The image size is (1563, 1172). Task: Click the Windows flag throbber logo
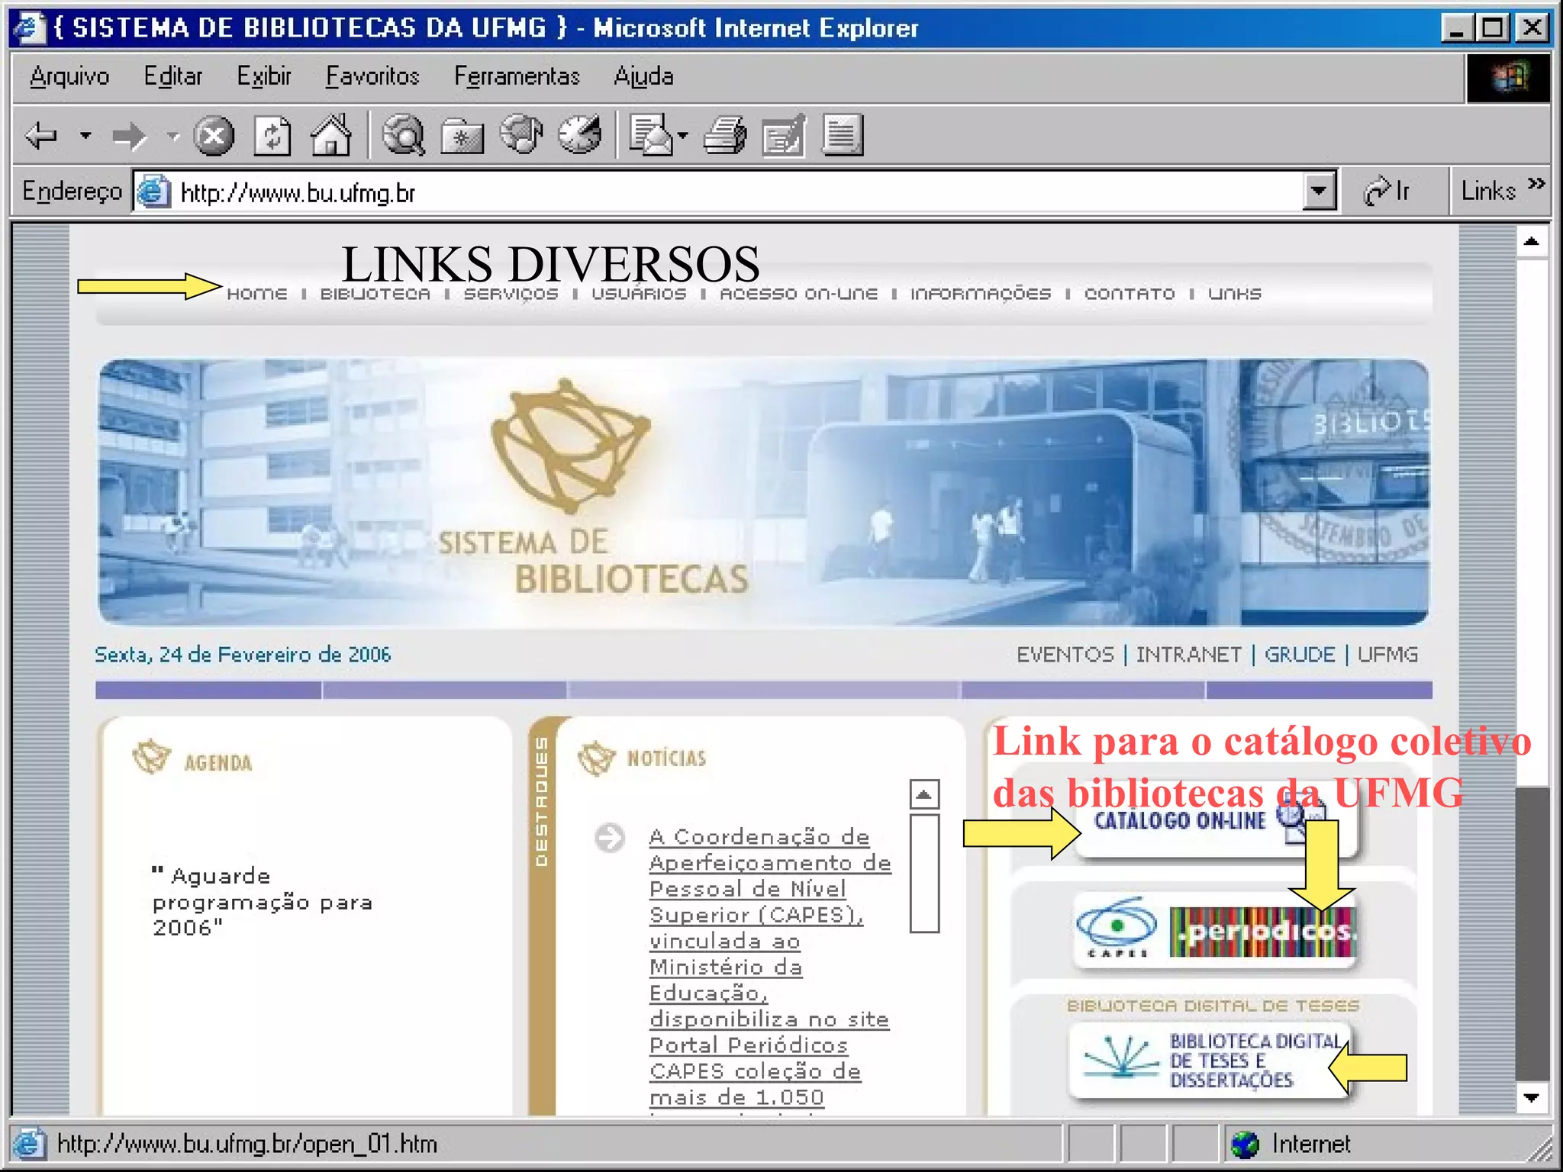(x=1509, y=78)
